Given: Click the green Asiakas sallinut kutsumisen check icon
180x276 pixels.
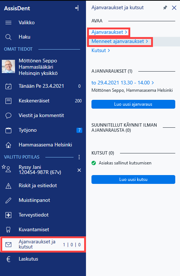Looking at the screenshot, I should click(x=94, y=163).
